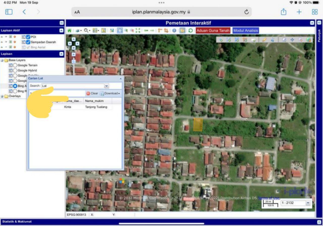This screenshot has width=323, height=226.
Task: Select the pencil draw tool
Action: pyautogui.click(x=264, y=40)
